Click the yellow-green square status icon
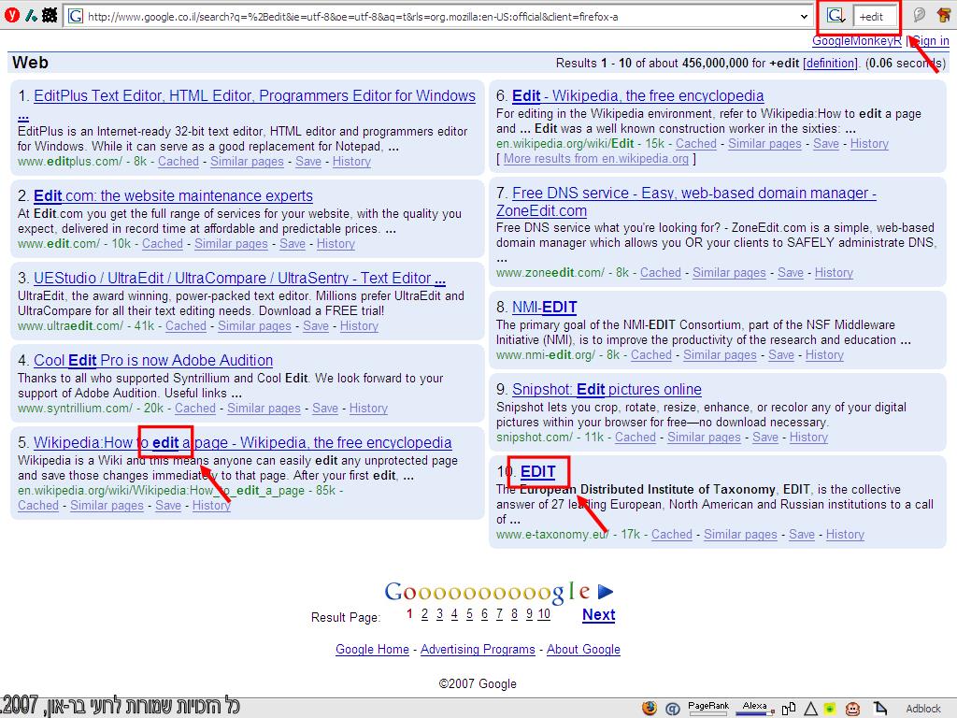Screen dimensions: 957x718 [x=830, y=709]
